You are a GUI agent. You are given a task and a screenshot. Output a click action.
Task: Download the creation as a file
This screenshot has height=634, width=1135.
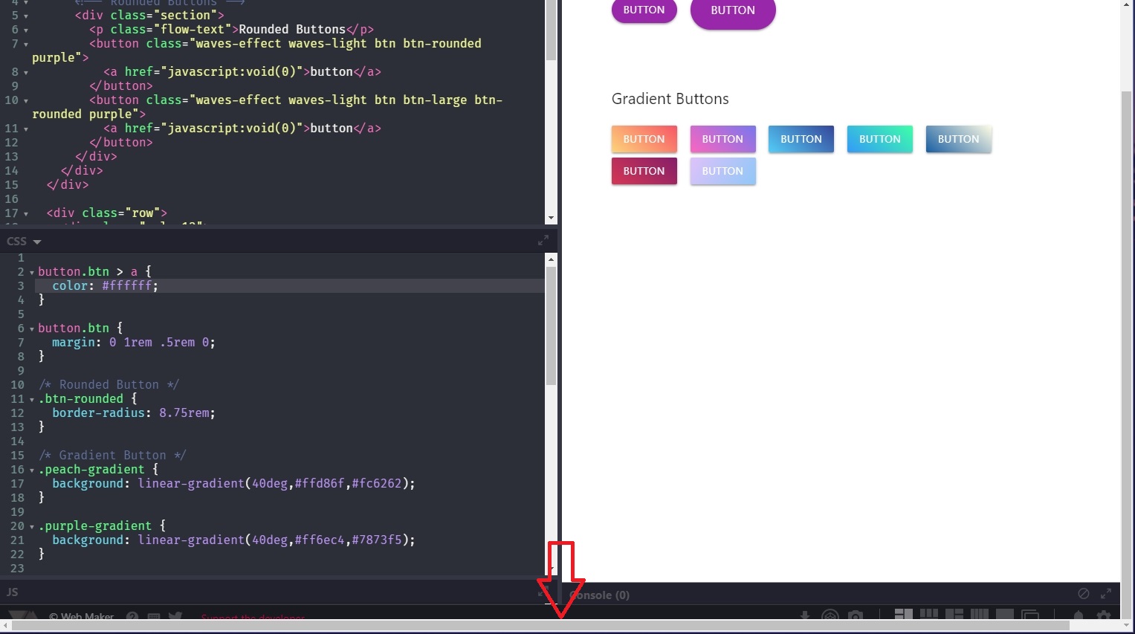(x=804, y=615)
